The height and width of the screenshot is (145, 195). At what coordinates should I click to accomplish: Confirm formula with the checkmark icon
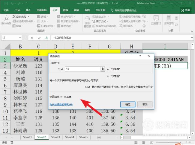39,38
